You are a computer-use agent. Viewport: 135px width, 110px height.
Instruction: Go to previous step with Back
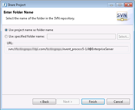[x=44, y=102]
